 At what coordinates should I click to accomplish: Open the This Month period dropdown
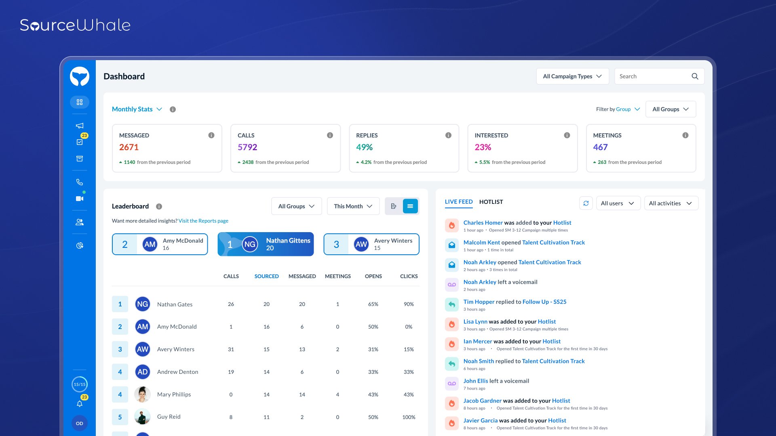353,206
